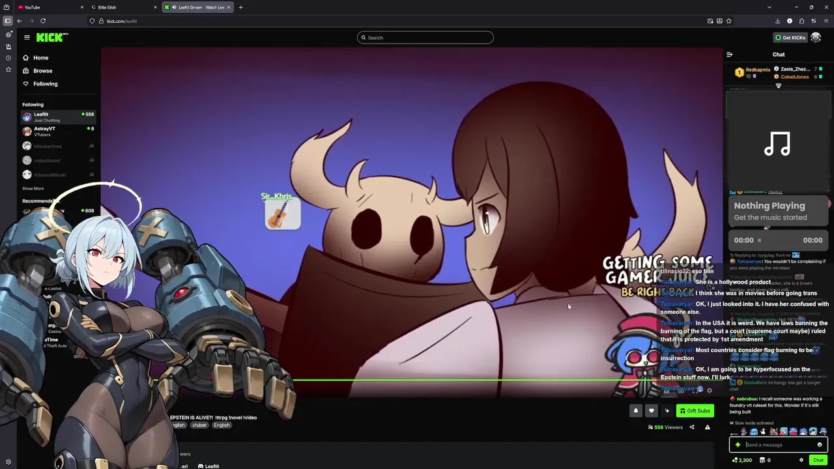Image resolution: width=834 pixels, height=469 pixels.
Task: Switch to the Billie Eilish browser tab
Action: tap(124, 7)
